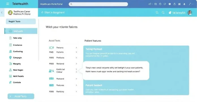Click the Campagie location pin icon
This screenshot has width=197, height=102.
click(10, 58)
